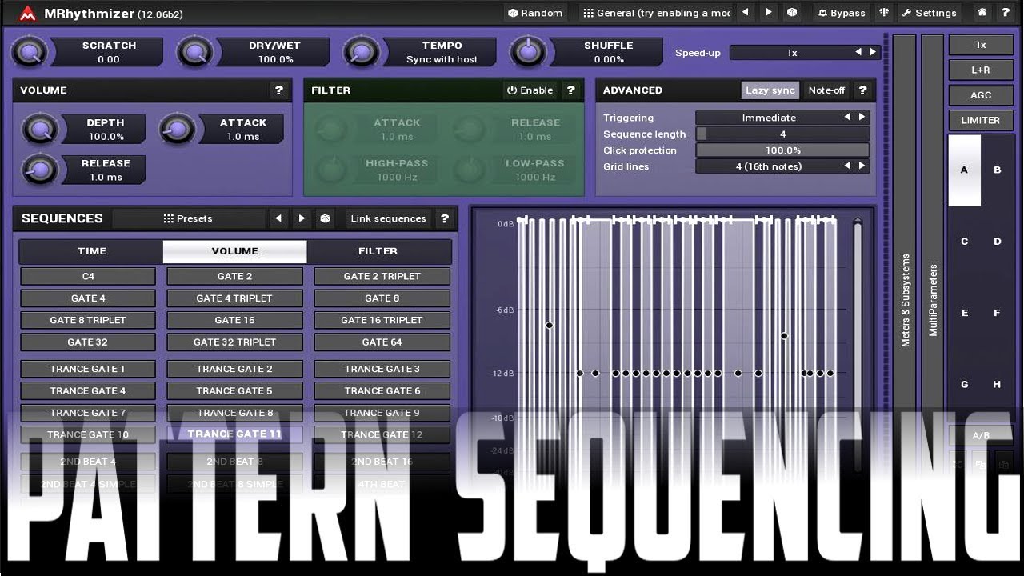Select preset slot C
The image size is (1024, 576).
click(x=964, y=242)
